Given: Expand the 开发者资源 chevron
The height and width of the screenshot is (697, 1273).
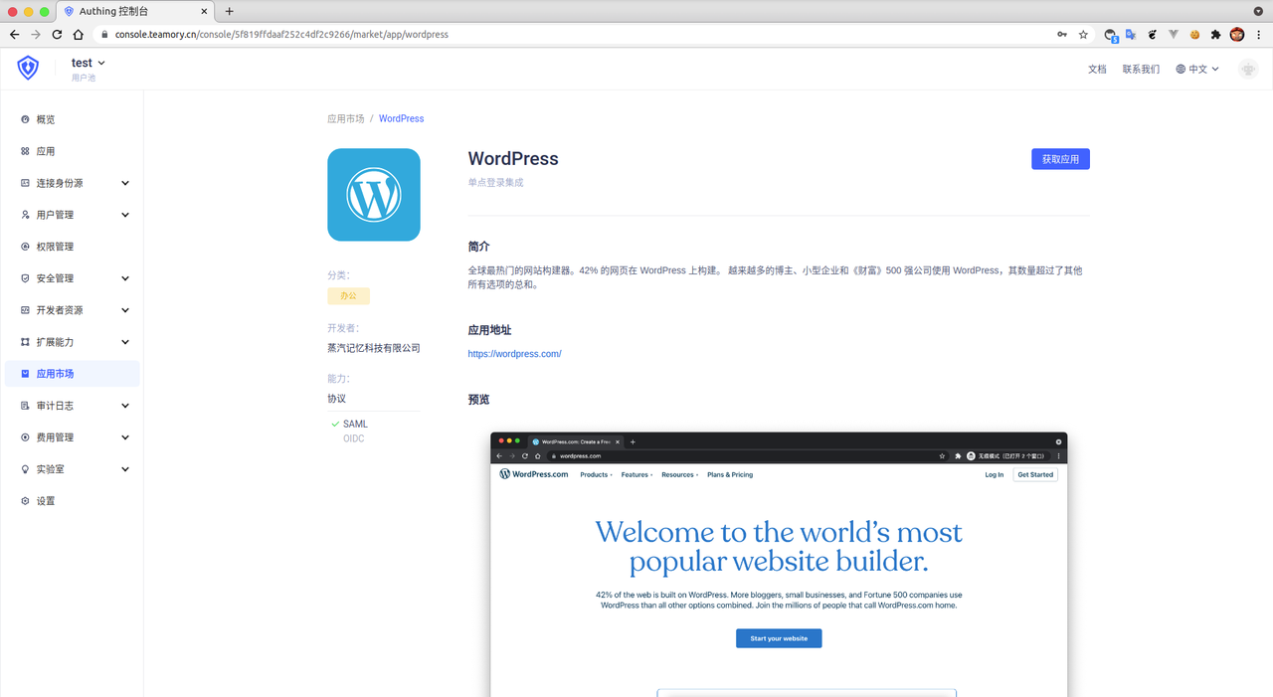Looking at the screenshot, I should tap(125, 310).
